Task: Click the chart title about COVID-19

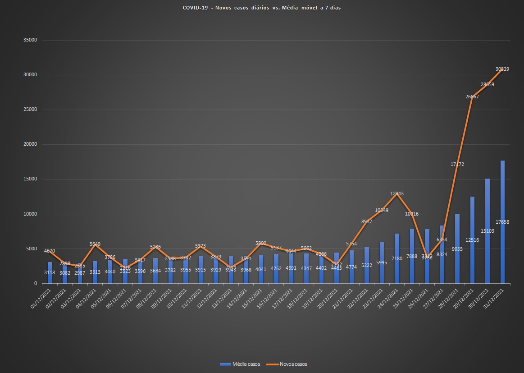Action: coord(262,8)
